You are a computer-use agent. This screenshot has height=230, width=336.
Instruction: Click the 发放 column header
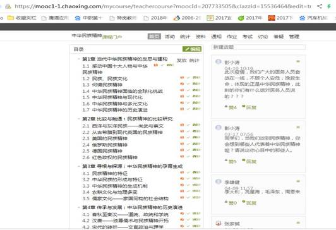tap(181, 61)
